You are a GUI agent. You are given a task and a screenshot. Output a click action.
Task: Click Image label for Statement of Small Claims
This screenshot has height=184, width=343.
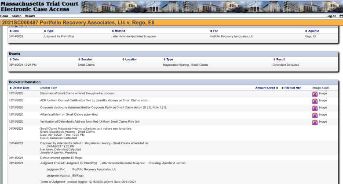point(323,93)
